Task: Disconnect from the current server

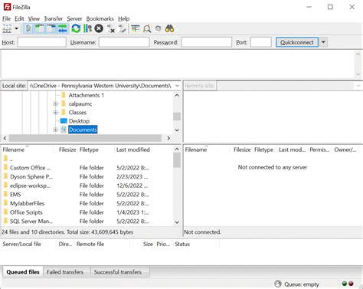Action: click(x=110, y=28)
